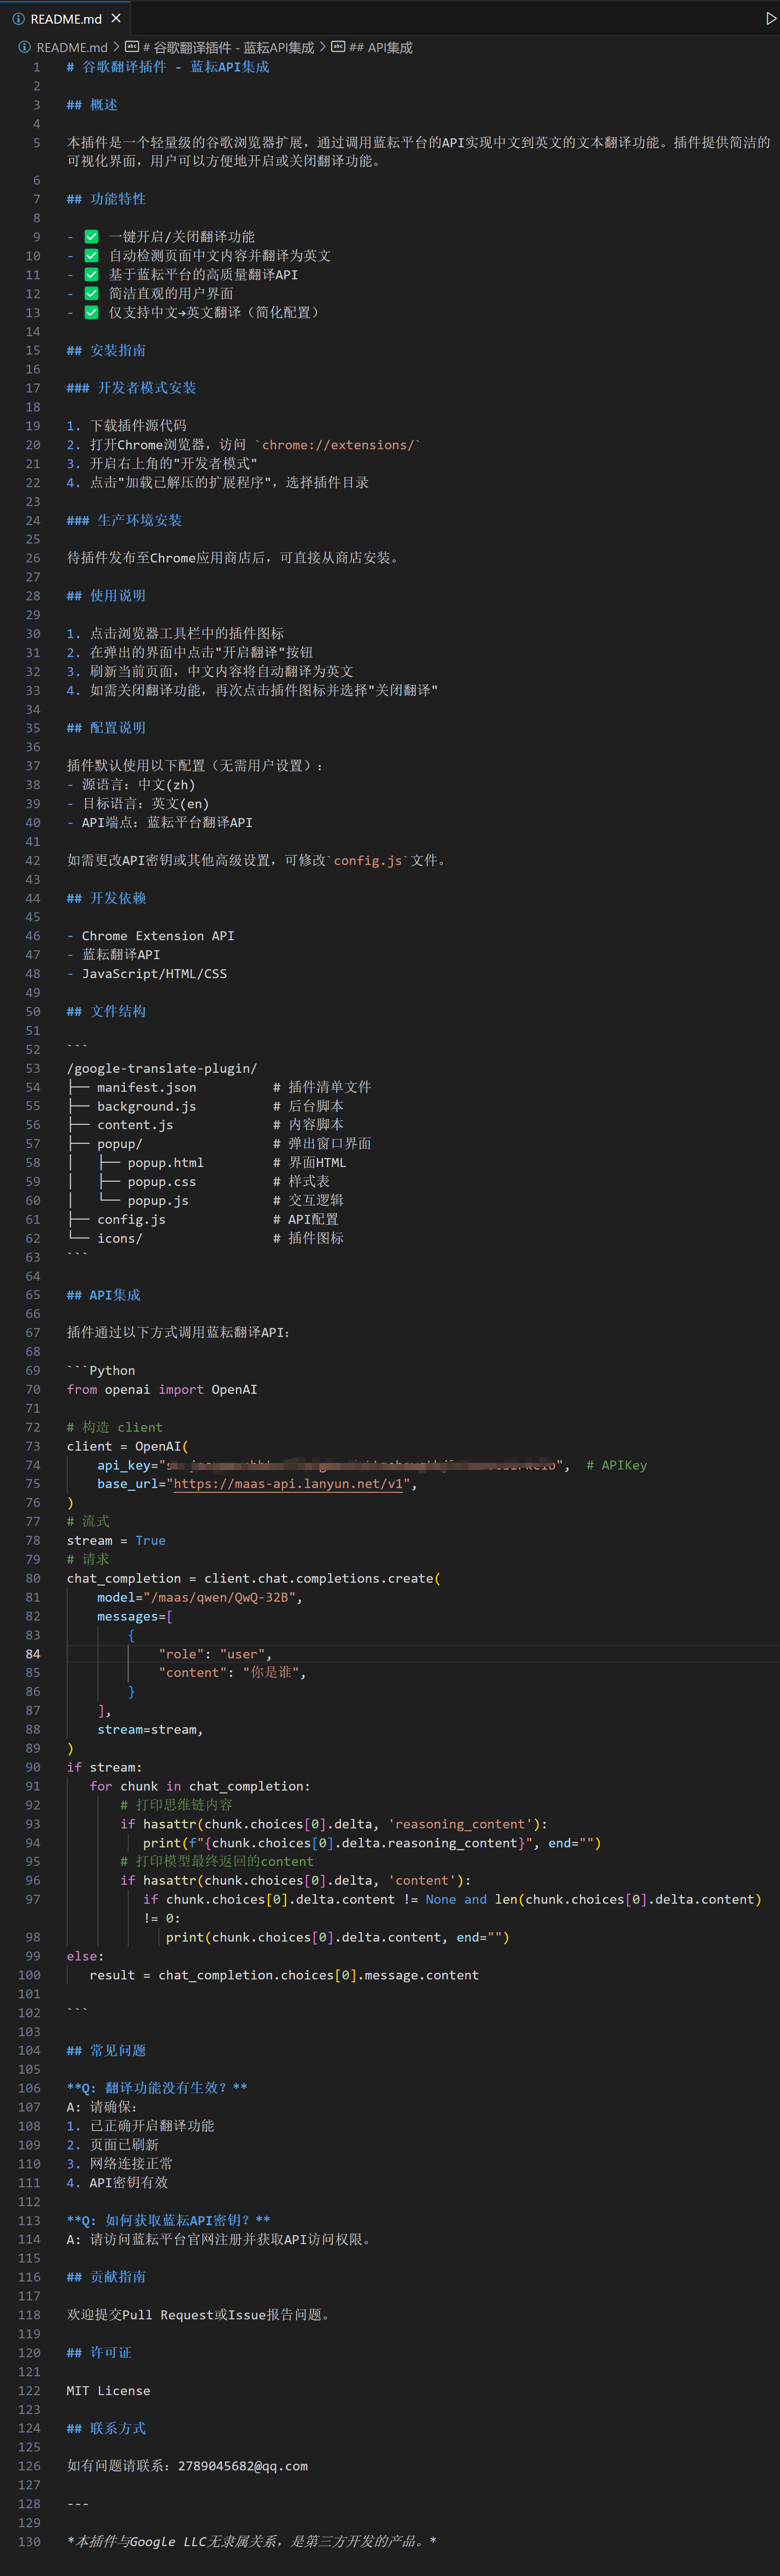
Task: Click the 'stream = True' line
Action: click(x=116, y=1540)
